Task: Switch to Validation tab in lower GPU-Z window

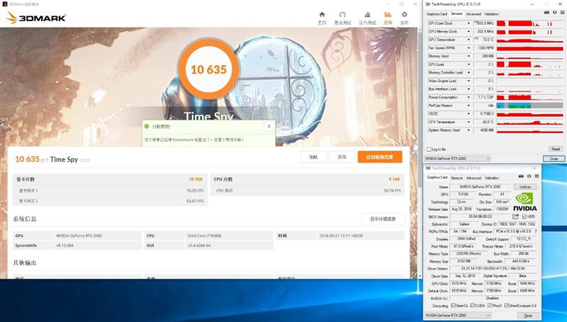Action: click(492, 178)
